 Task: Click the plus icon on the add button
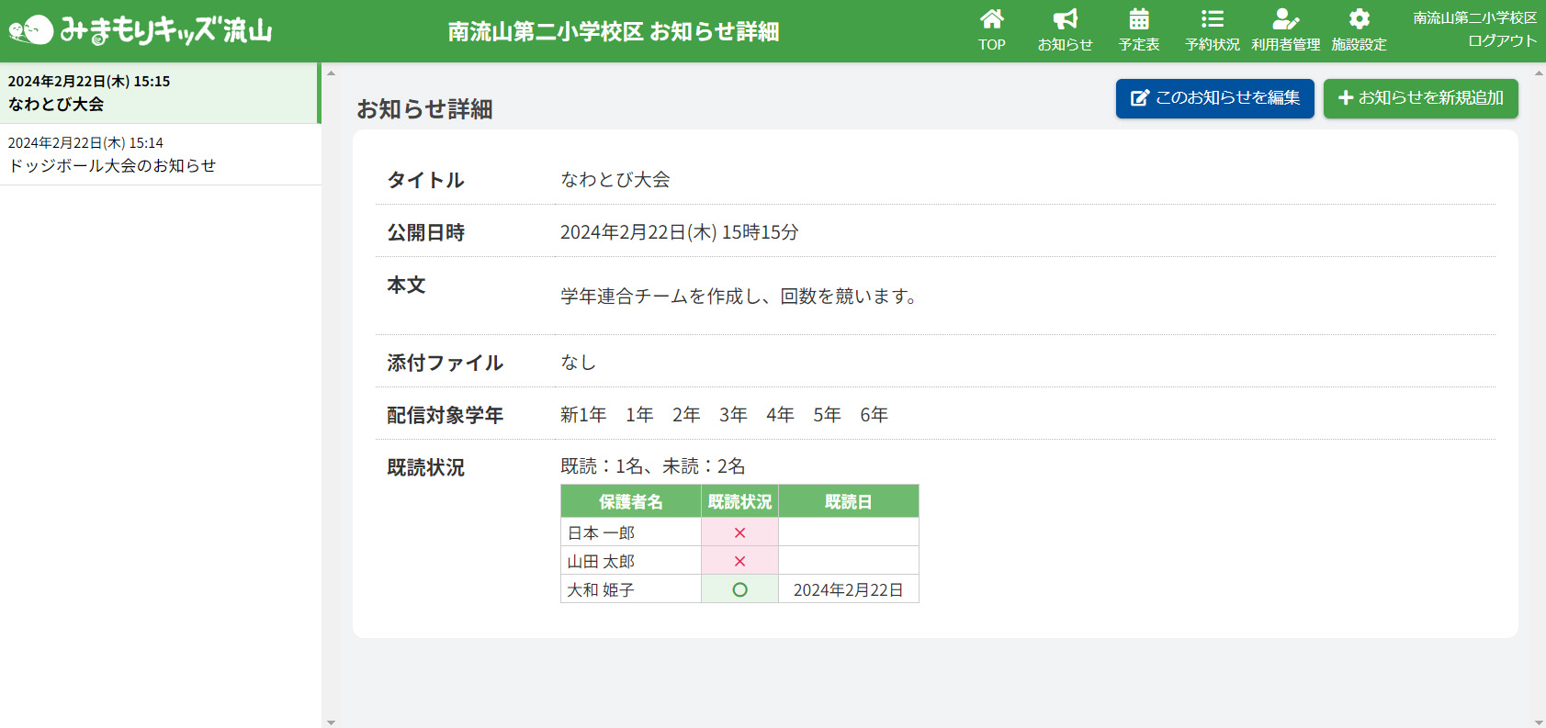(1346, 98)
